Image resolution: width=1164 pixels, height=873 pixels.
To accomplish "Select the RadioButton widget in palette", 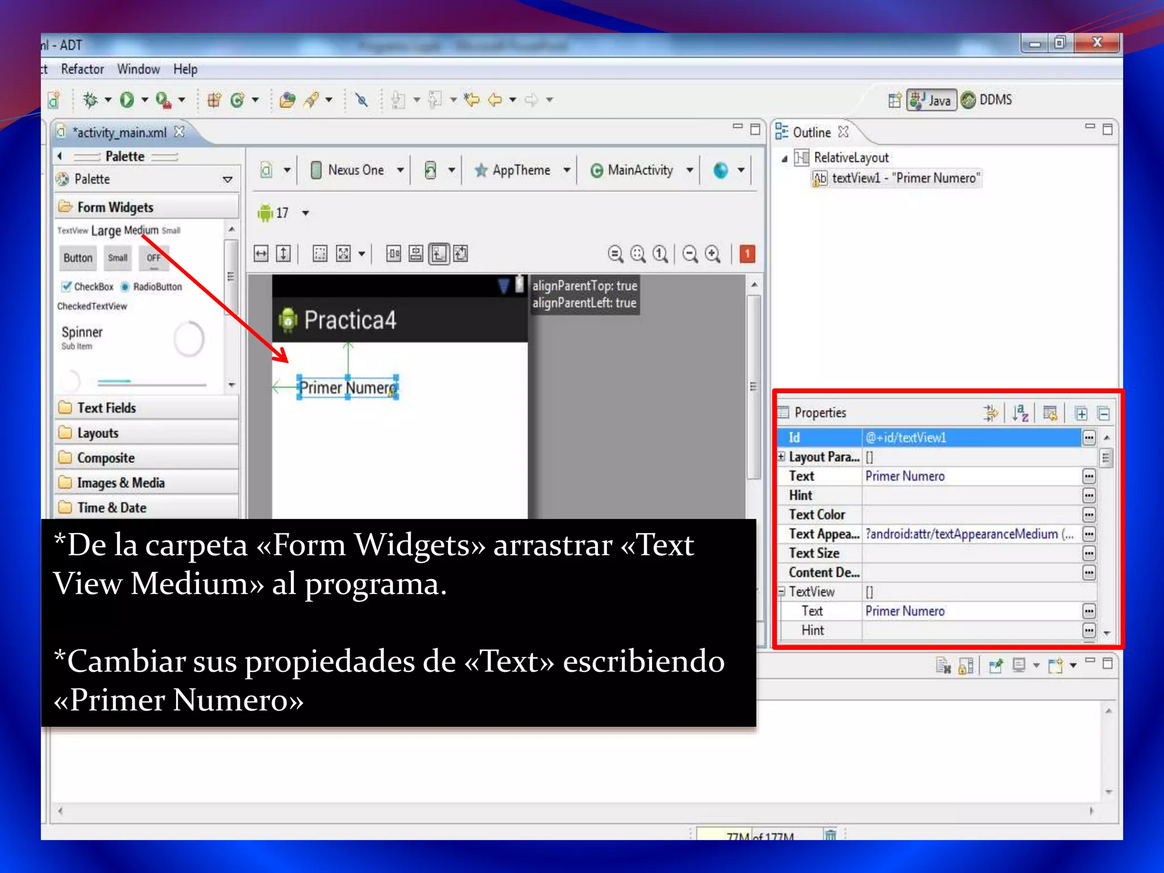I will 151,286.
